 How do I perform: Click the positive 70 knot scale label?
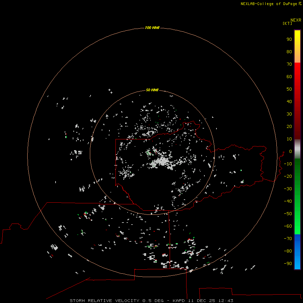pos(289,64)
